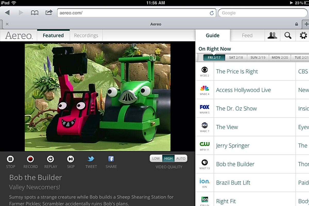The height and width of the screenshot is (206, 309).
Task: Switch to the Featured tab
Action: (x=53, y=35)
